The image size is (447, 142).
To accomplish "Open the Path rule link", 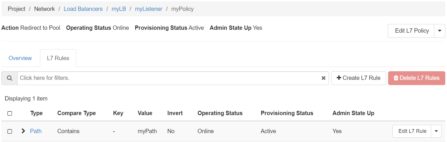I will point(36,131).
